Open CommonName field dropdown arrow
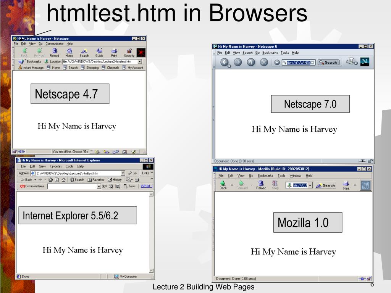The width and height of the screenshot is (391, 293). tap(99, 186)
